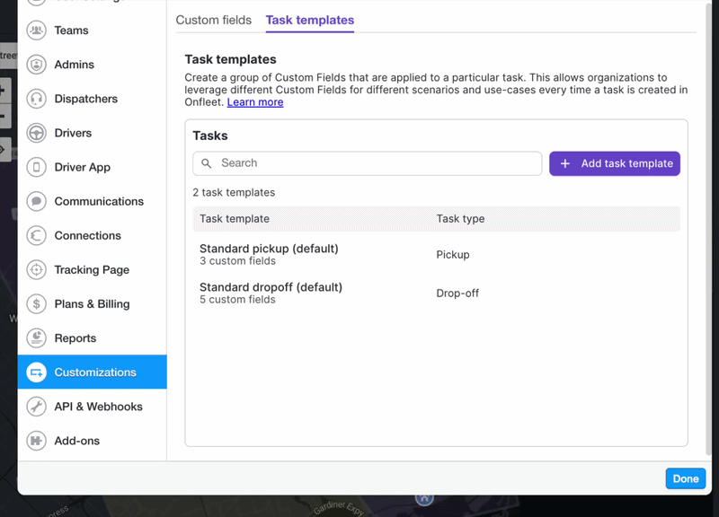Click the Tracking Page crosshair icon
The image size is (719, 517).
click(36, 269)
